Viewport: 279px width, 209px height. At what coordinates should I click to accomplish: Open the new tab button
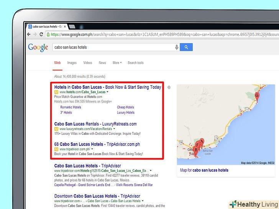click(73, 27)
